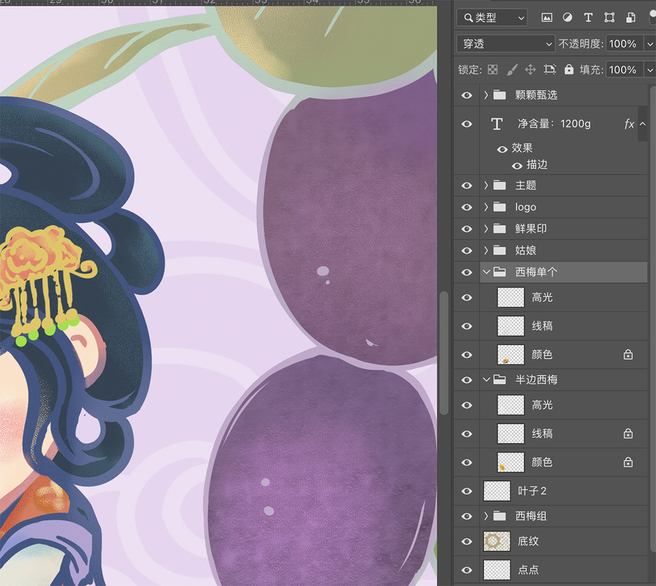Image resolution: width=656 pixels, height=586 pixels.
Task: Hide the 姑娘 group
Action: point(467,251)
